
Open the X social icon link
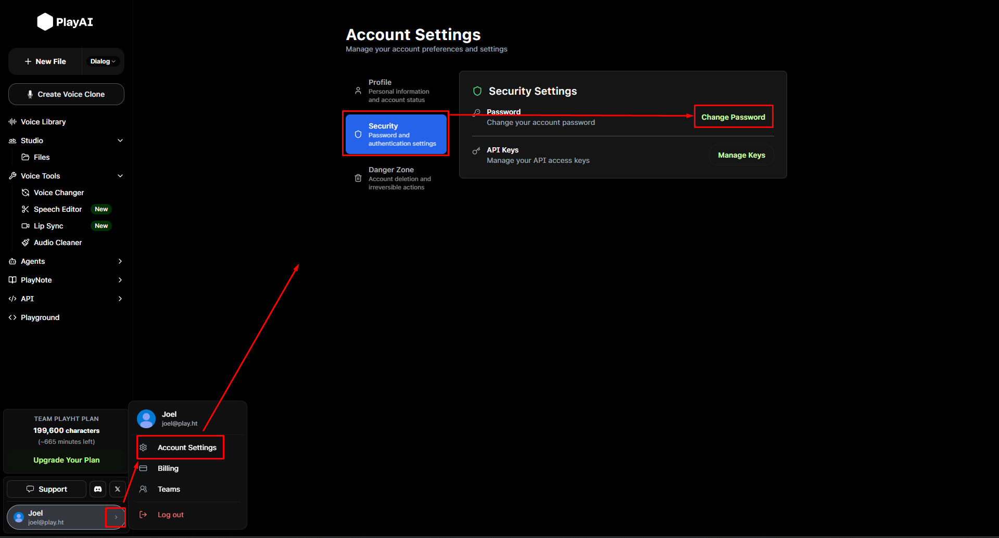coord(118,489)
